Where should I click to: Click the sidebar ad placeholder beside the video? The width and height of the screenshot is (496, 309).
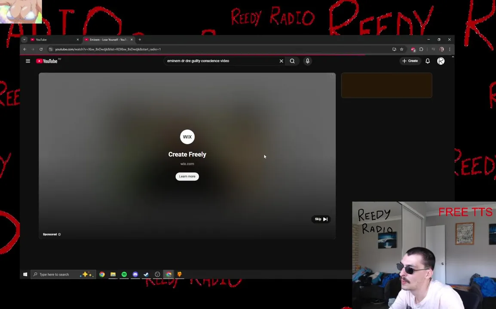pos(386,85)
